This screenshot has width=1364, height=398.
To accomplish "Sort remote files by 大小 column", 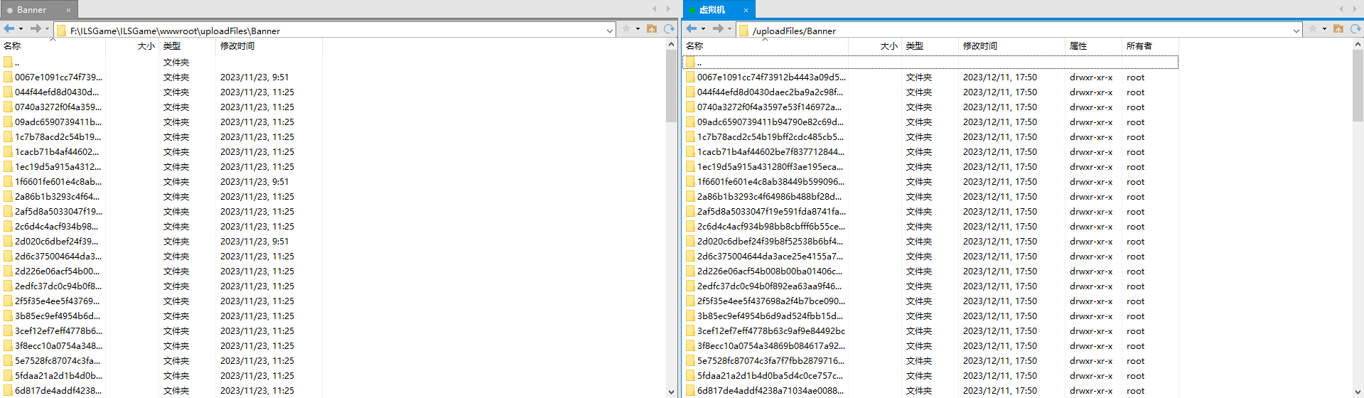I will click(875, 46).
